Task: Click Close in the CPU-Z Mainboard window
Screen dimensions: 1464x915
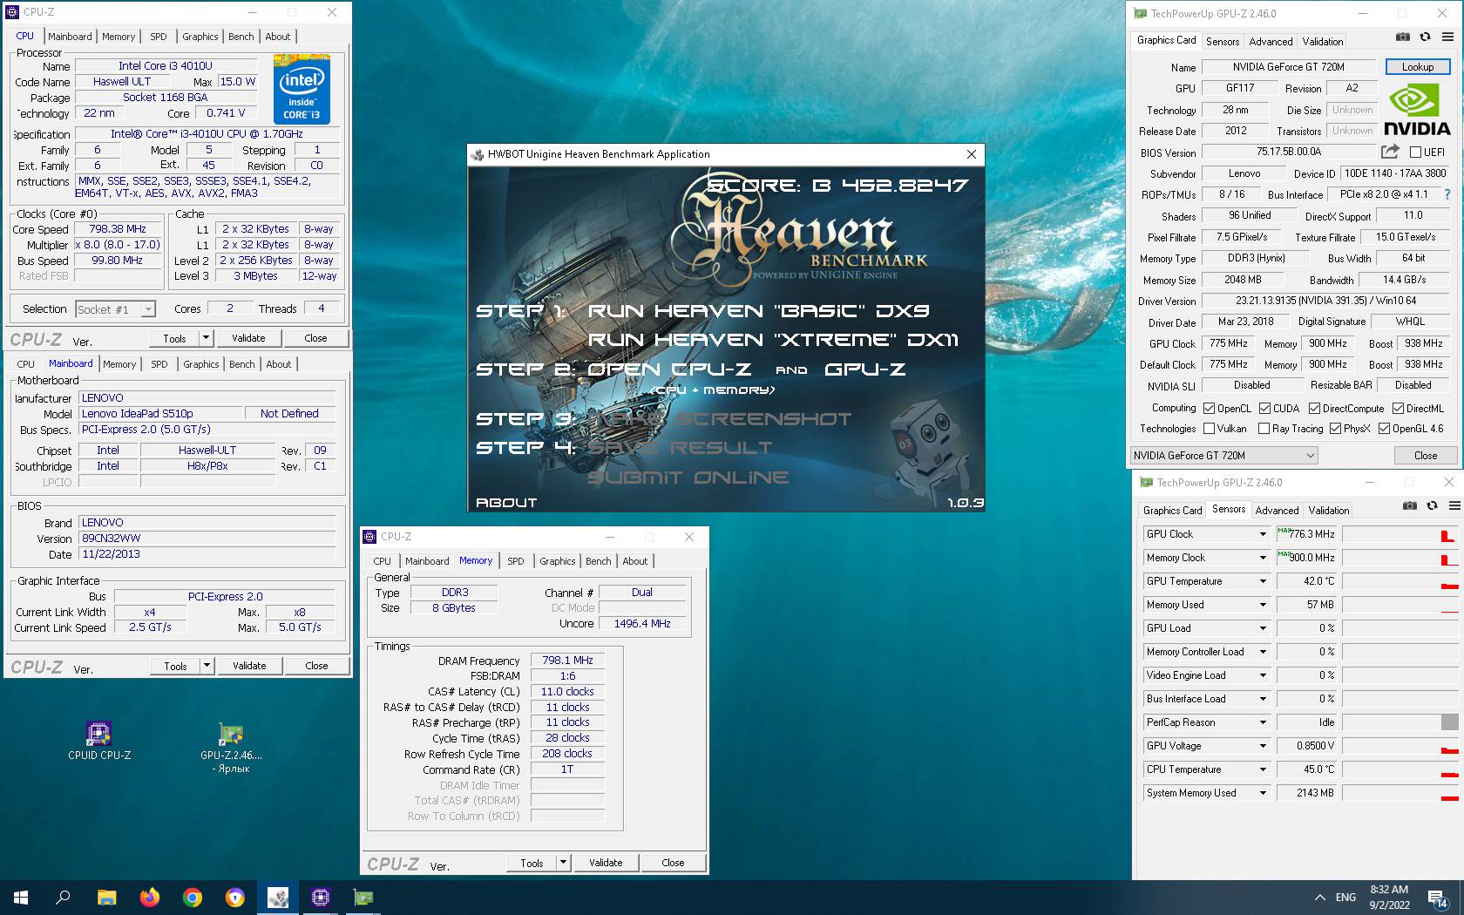Action: tap(316, 666)
